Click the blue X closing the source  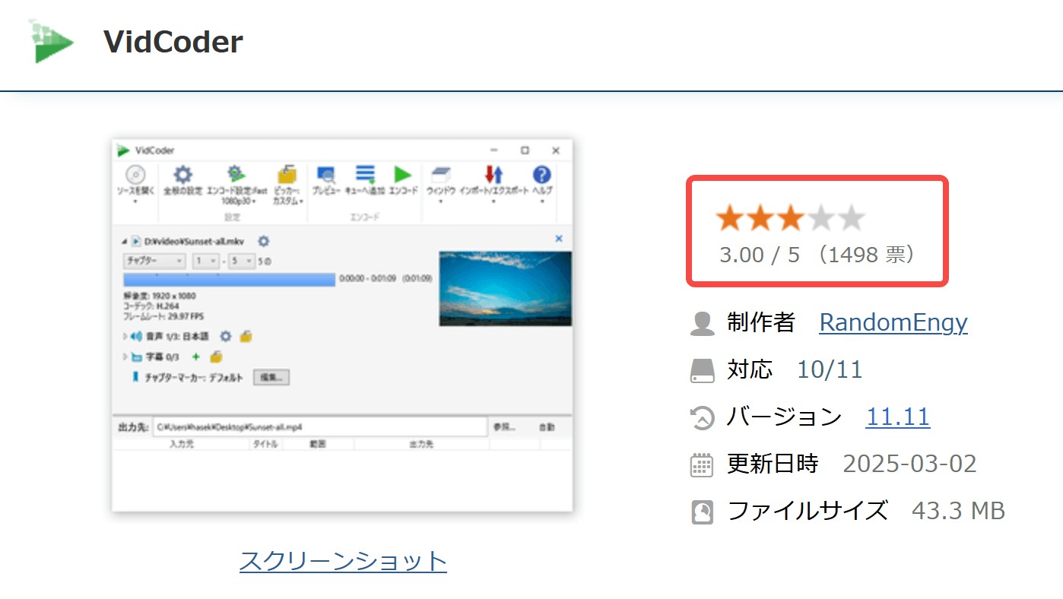(559, 239)
